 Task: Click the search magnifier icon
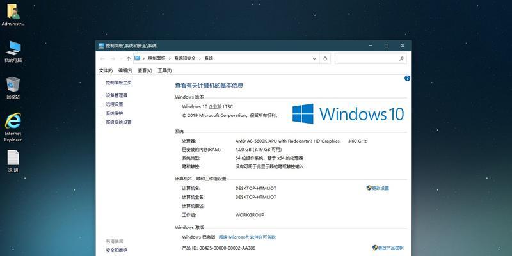click(x=401, y=58)
